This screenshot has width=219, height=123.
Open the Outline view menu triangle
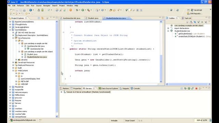click(209, 22)
